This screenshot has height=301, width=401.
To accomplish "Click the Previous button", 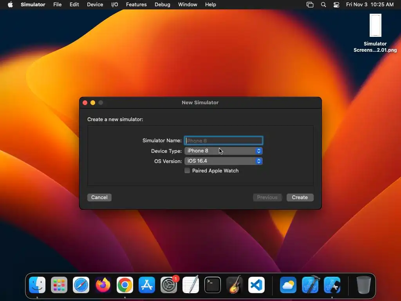I will pyautogui.click(x=267, y=198).
